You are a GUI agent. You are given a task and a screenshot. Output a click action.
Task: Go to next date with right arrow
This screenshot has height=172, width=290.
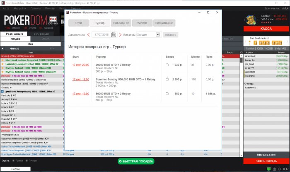click(x=120, y=35)
